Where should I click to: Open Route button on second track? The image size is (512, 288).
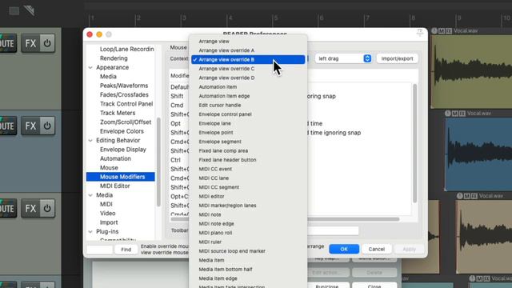[8, 126]
